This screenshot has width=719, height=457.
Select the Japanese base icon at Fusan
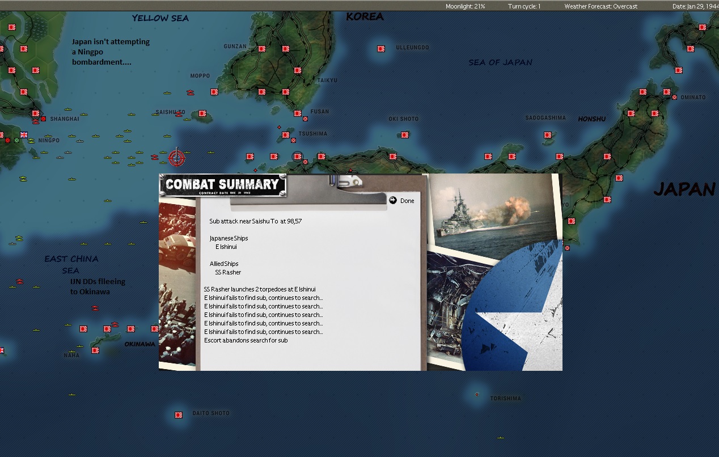298,113
